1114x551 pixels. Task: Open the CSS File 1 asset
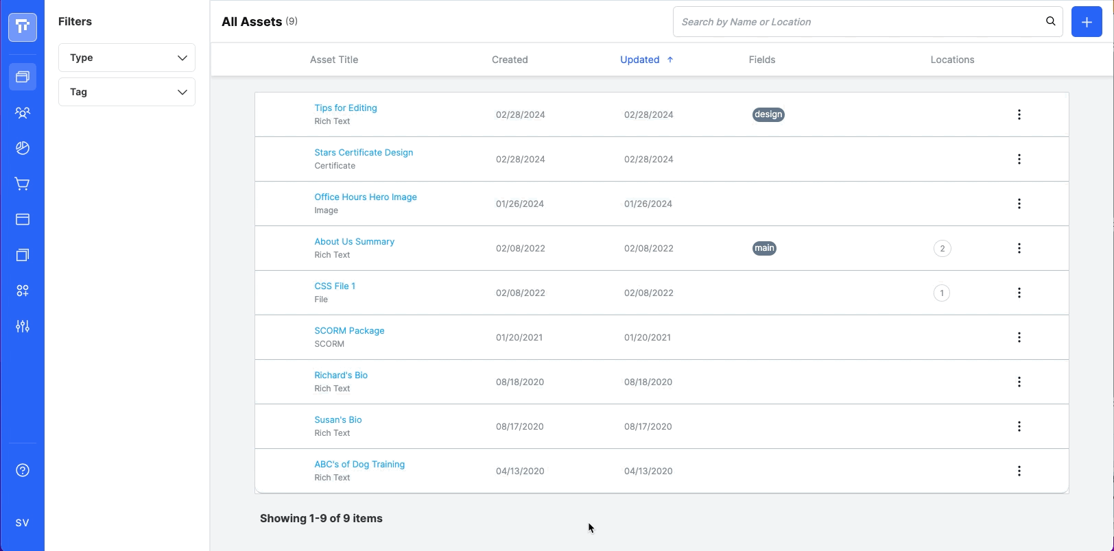tap(335, 286)
